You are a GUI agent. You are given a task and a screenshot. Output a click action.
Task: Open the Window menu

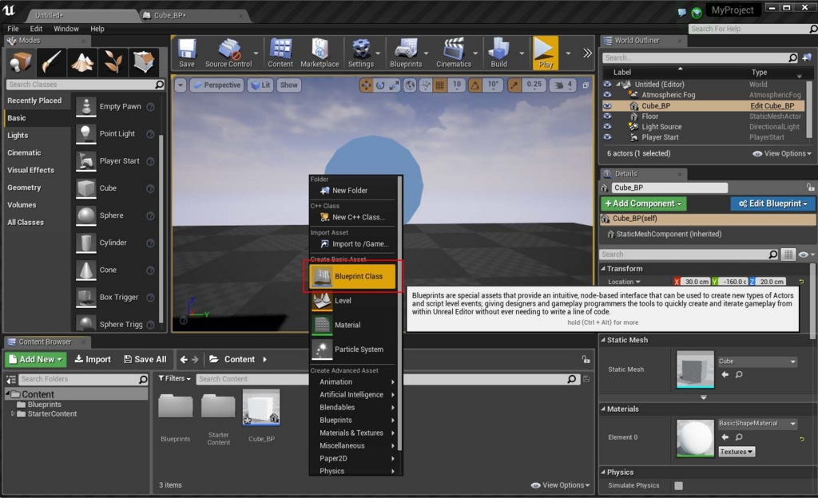(66, 29)
